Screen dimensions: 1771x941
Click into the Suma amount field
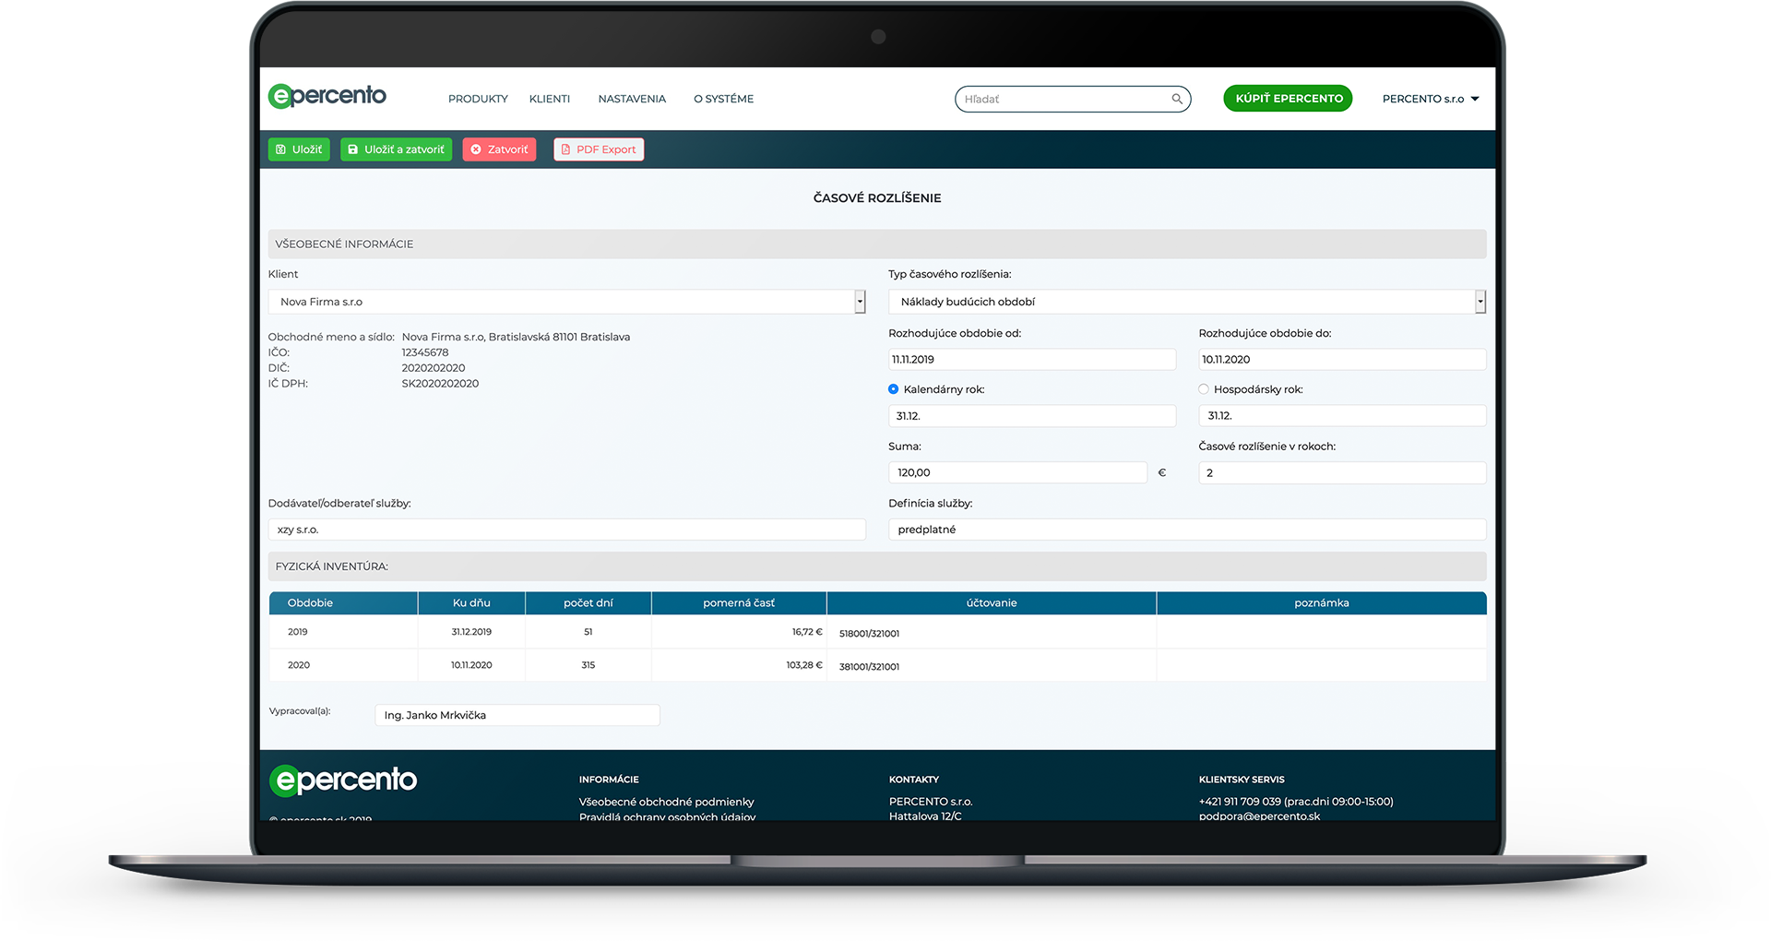(1016, 472)
